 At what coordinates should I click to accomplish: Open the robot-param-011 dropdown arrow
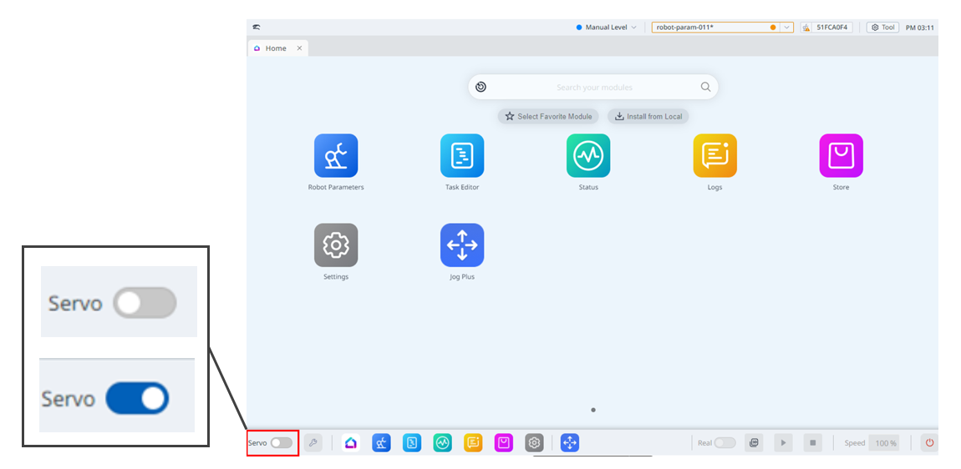[x=786, y=28]
